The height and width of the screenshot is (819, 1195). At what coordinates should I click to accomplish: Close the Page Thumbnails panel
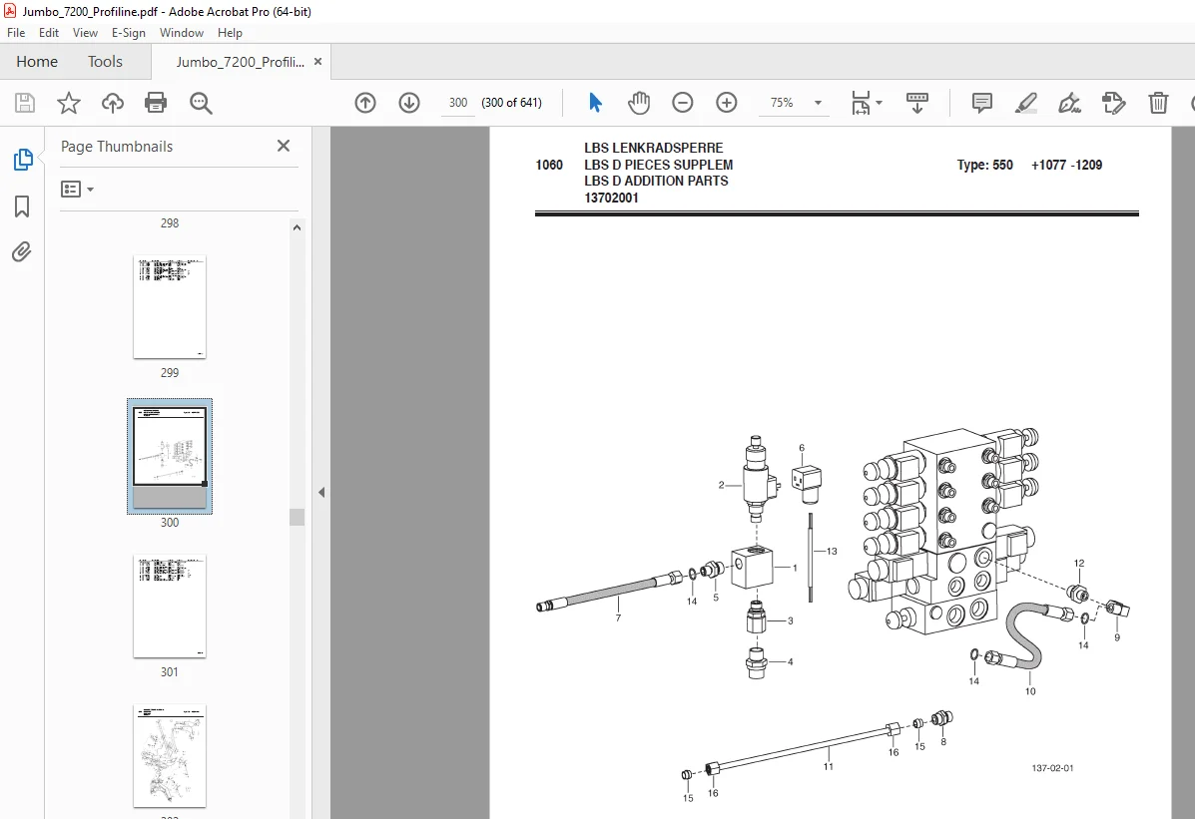tap(284, 146)
